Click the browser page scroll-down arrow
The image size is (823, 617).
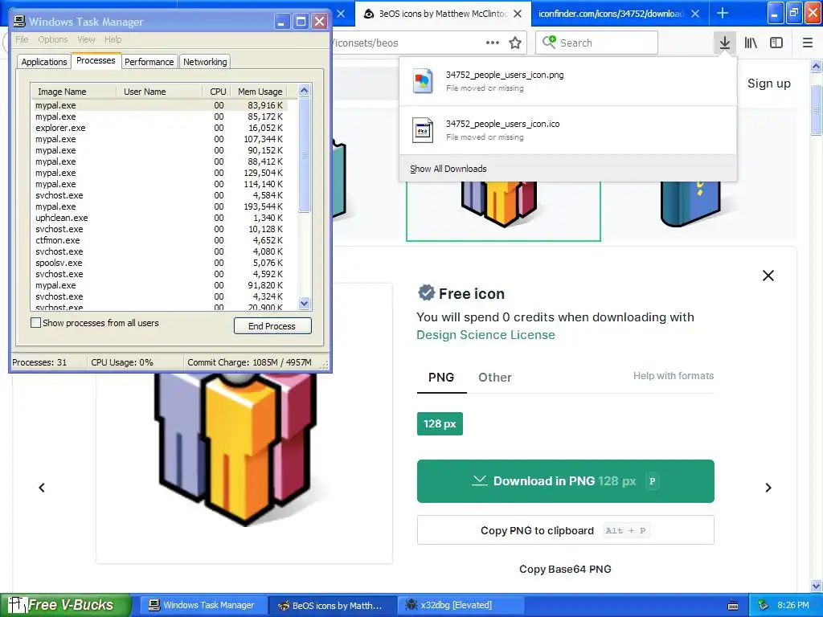817,586
